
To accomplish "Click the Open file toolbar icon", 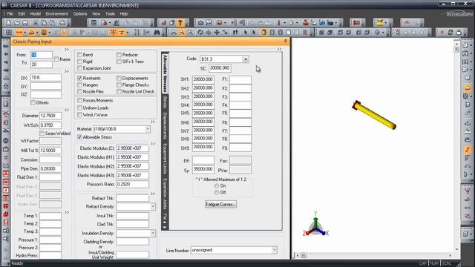I will coord(16,23).
